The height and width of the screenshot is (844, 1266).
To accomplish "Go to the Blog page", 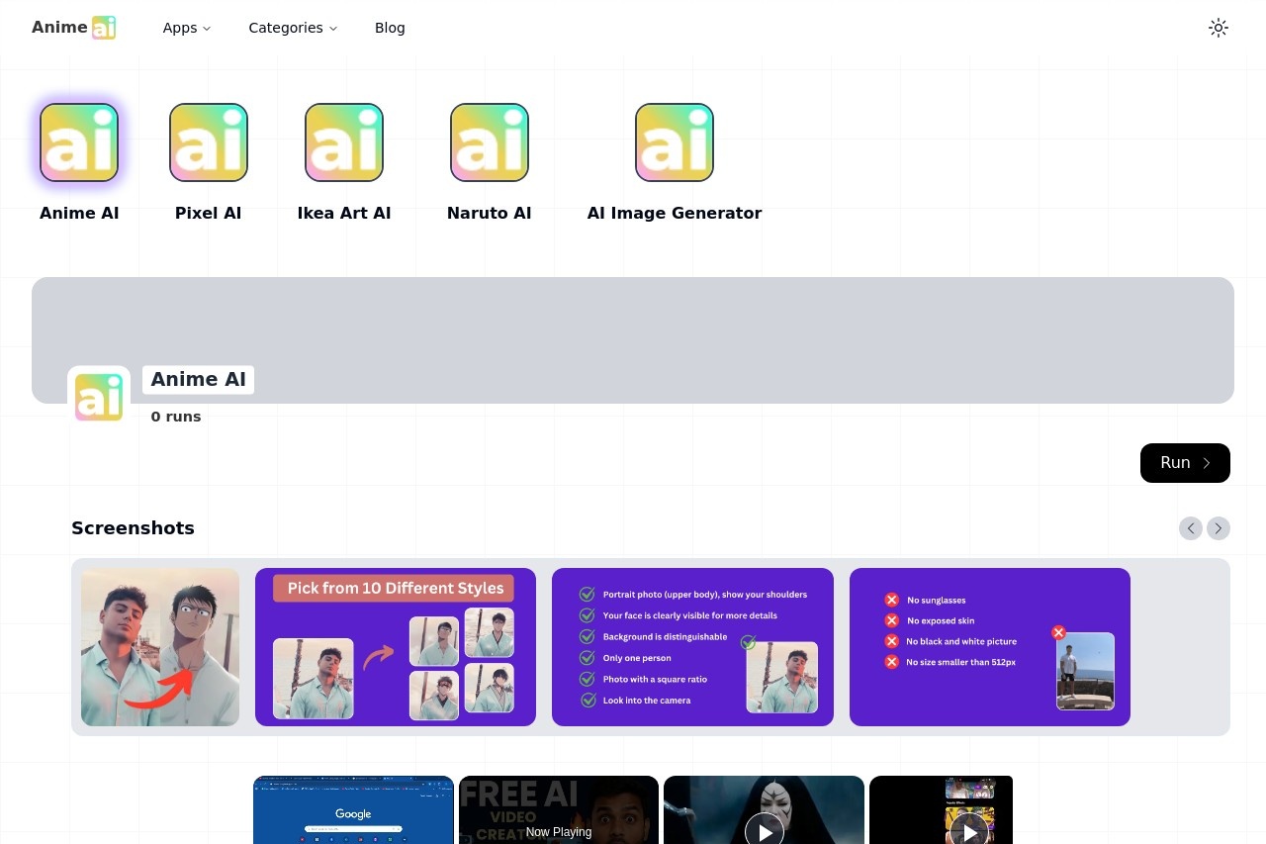I will pos(390,28).
